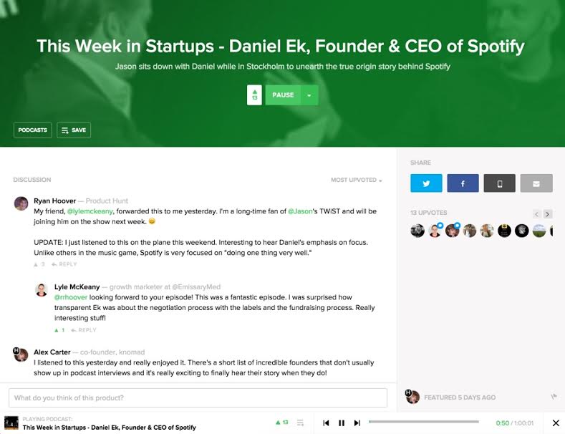The width and height of the screenshot is (565, 434).
Task: Show next upvoters with right chevron
Action: pyautogui.click(x=548, y=213)
